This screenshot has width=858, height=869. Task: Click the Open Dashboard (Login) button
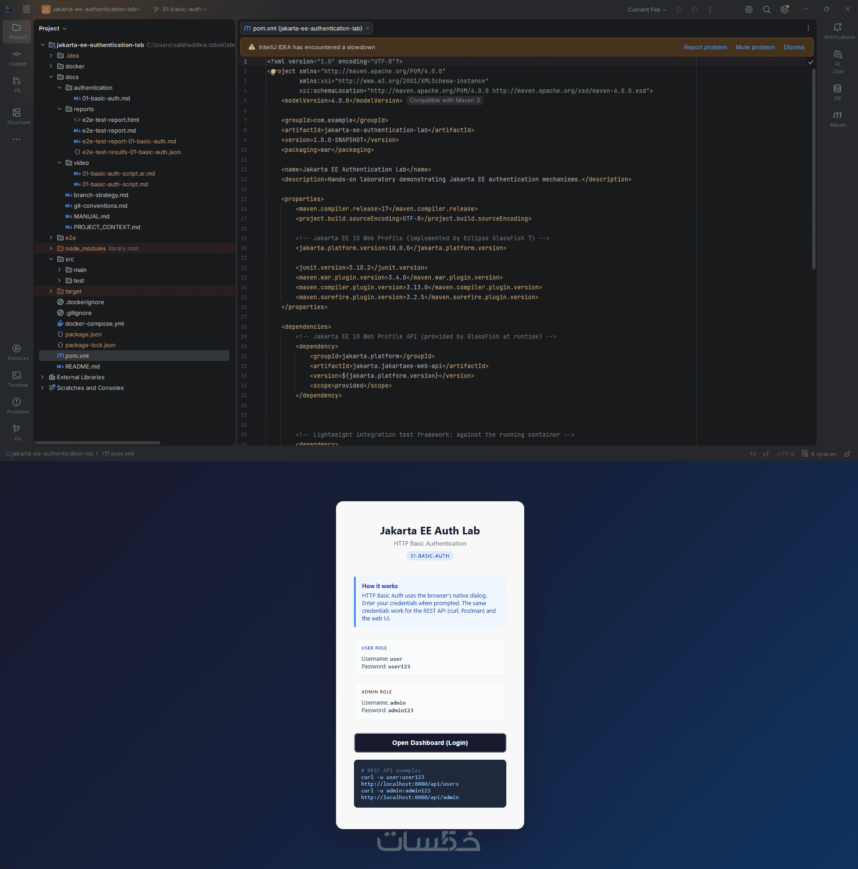coord(430,743)
